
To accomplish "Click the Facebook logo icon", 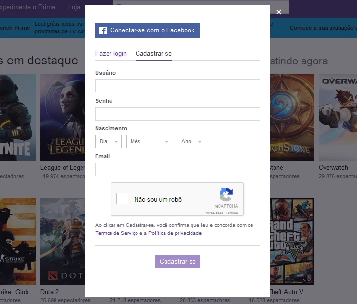I will coord(103,30).
